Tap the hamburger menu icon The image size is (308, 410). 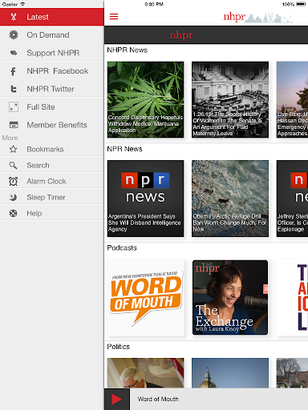[114, 17]
